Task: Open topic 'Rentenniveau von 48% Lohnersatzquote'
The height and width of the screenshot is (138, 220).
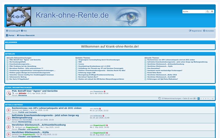Action: click(x=46, y=108)
